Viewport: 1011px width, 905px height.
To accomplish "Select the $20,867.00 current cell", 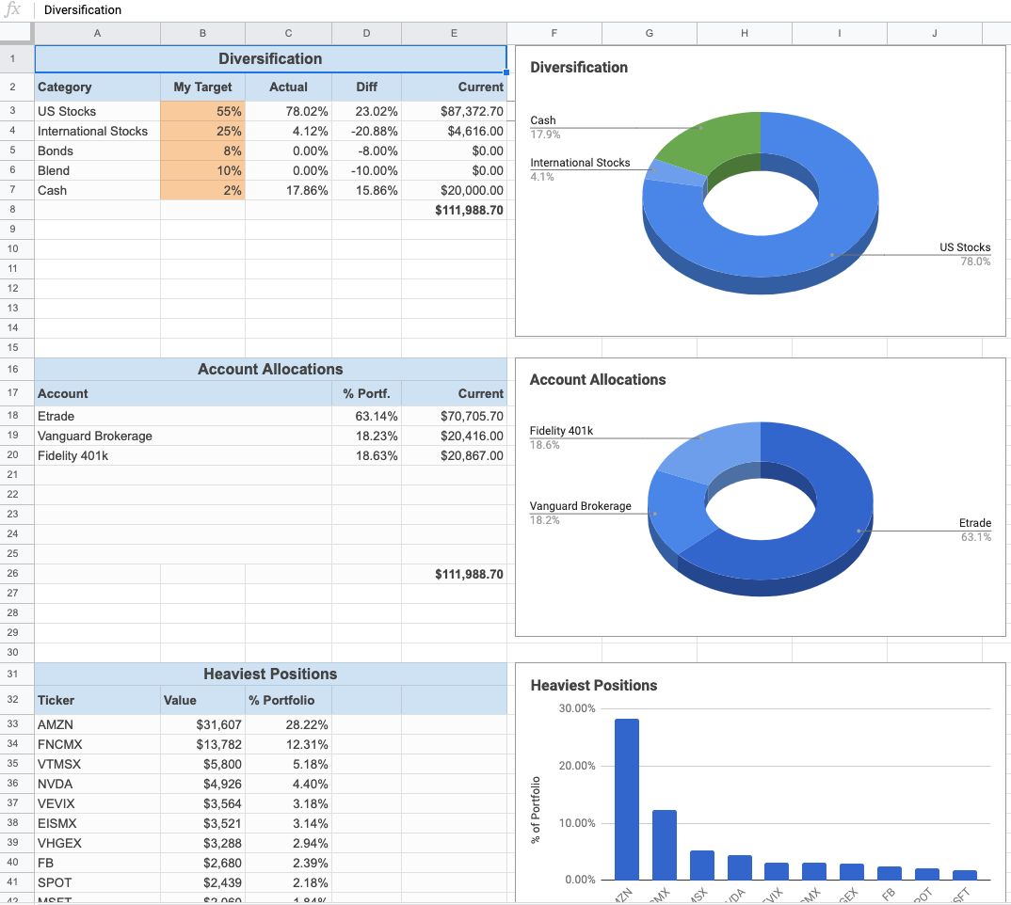I will (x=454, y=455).
